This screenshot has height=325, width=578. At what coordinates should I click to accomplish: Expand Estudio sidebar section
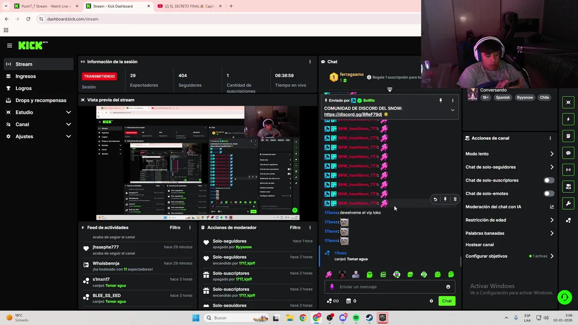click(x=69, y=112)
